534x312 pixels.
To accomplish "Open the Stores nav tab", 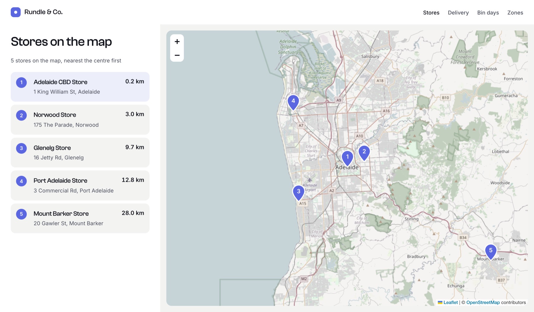I will (x=431, y=13).
